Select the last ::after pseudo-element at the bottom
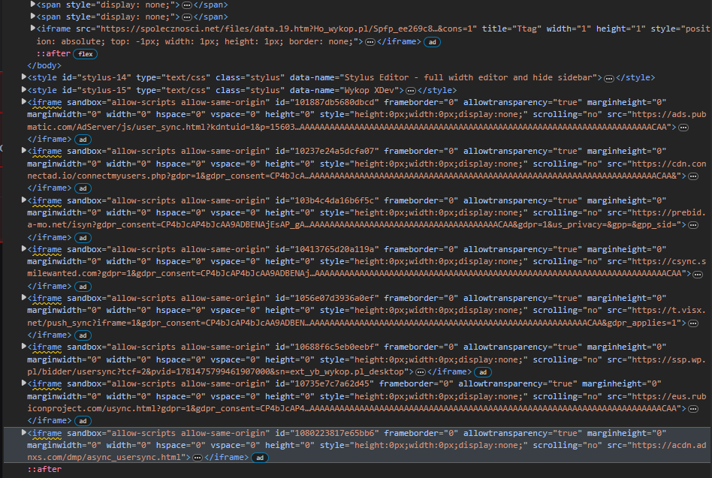 [44, 470]
